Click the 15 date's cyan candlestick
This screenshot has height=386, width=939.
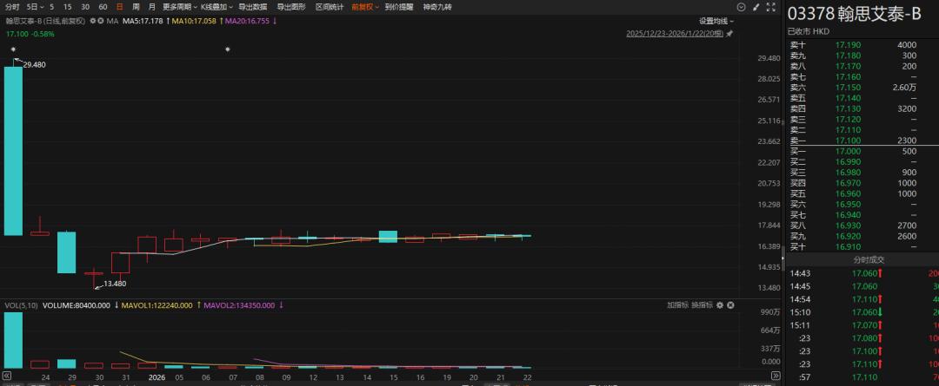pos(388,237)
